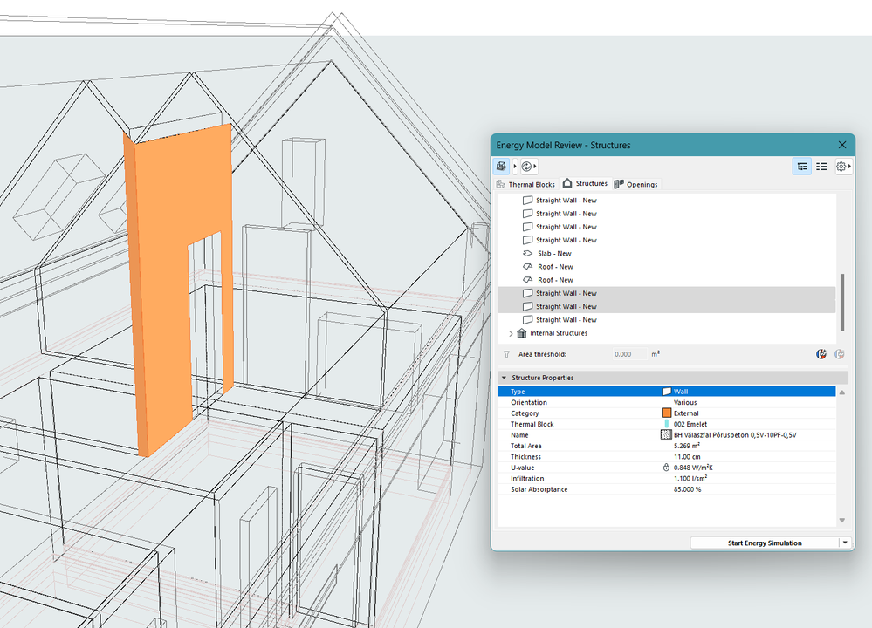Screen dimensions: 872x628
Task: Click the wall icon next to Wall value
Action: [666, 392]
